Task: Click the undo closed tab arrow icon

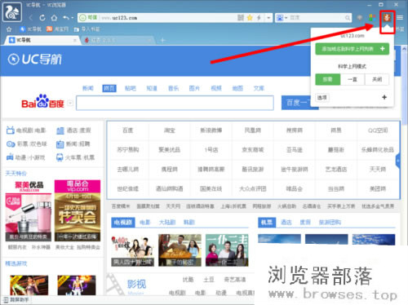Action: pos(66,18)
